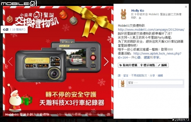This screenshot has width=191, height=122.
Task: Click 貼相片標籤 tag photo button
Action: click(129, 65)
